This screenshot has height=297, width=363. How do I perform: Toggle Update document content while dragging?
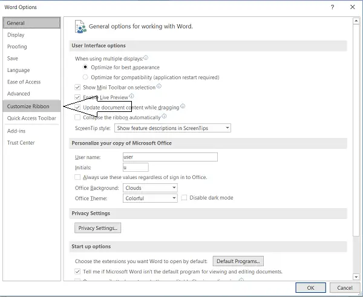pyautogui.click(x=77, y=108)
